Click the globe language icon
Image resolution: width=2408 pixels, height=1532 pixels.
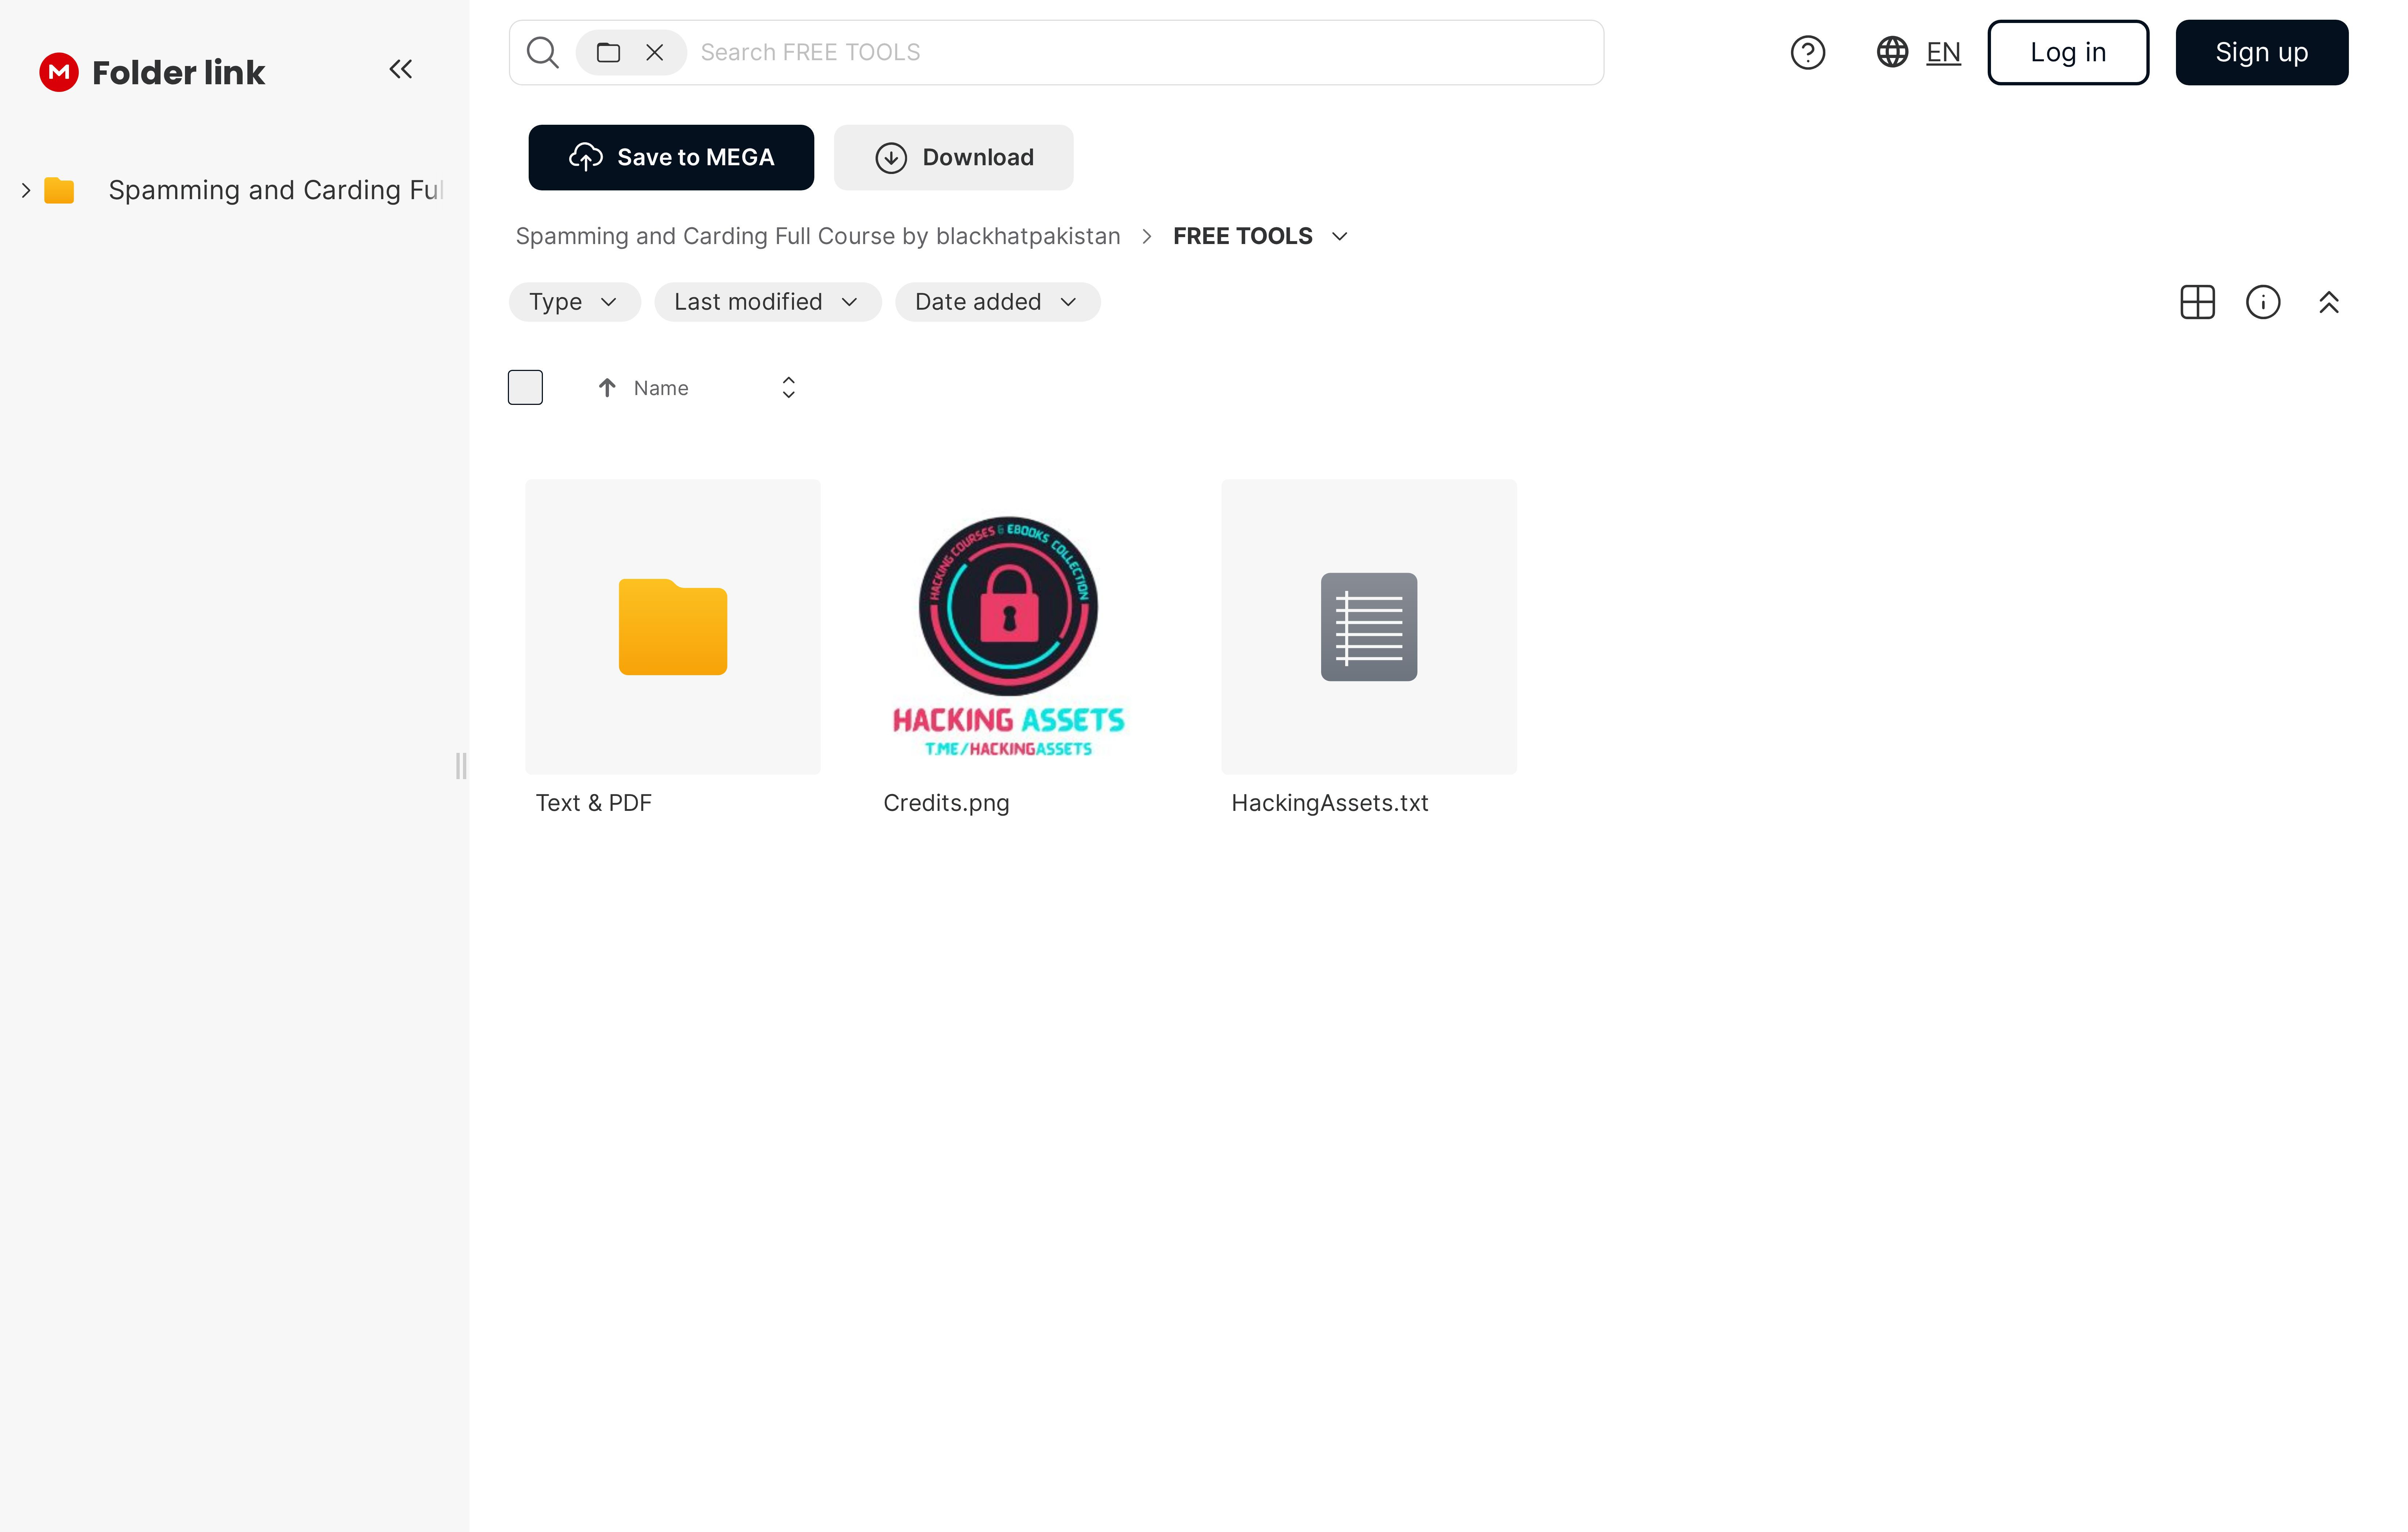pos(1892,52)
